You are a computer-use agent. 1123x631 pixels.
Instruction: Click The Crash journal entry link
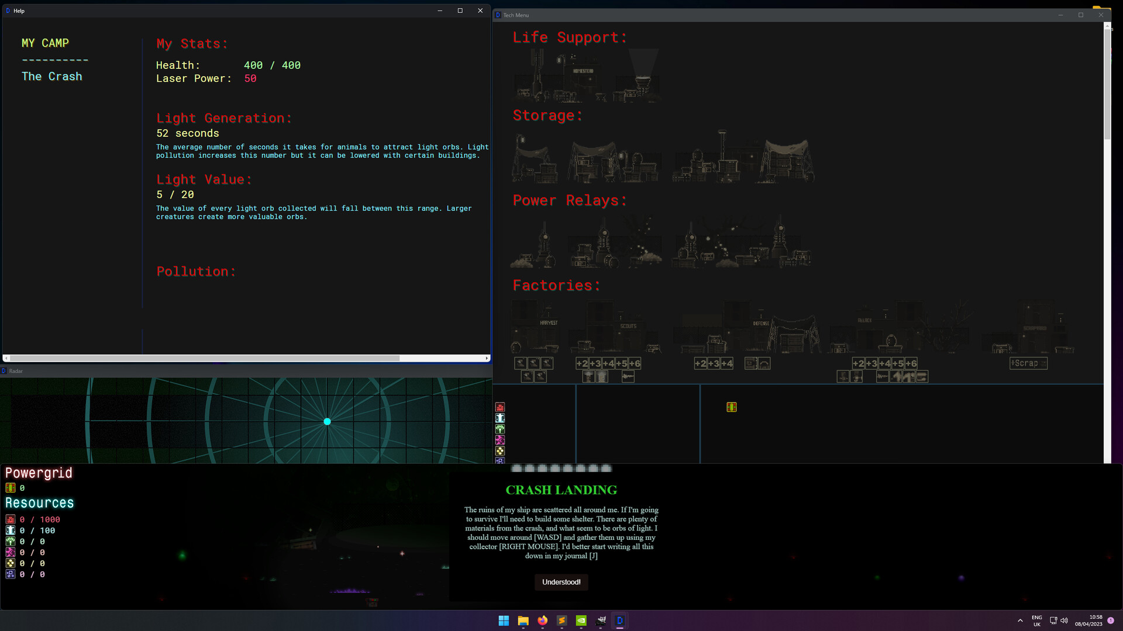tap(51, 75)
